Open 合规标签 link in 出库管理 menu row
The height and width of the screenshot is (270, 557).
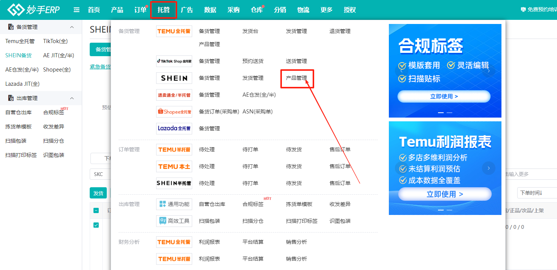(253, 204)
